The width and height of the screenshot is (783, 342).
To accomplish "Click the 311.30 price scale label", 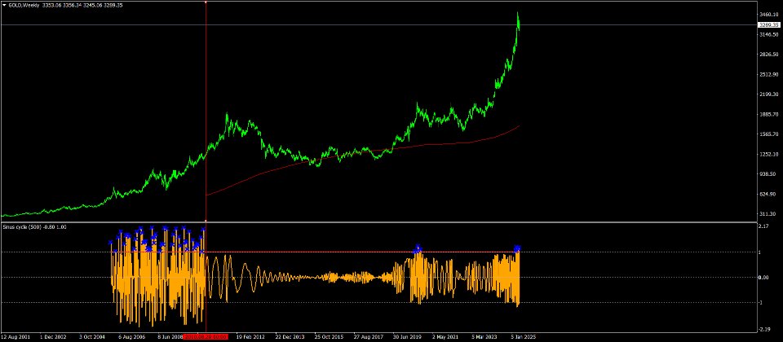I will pos(768,214).
